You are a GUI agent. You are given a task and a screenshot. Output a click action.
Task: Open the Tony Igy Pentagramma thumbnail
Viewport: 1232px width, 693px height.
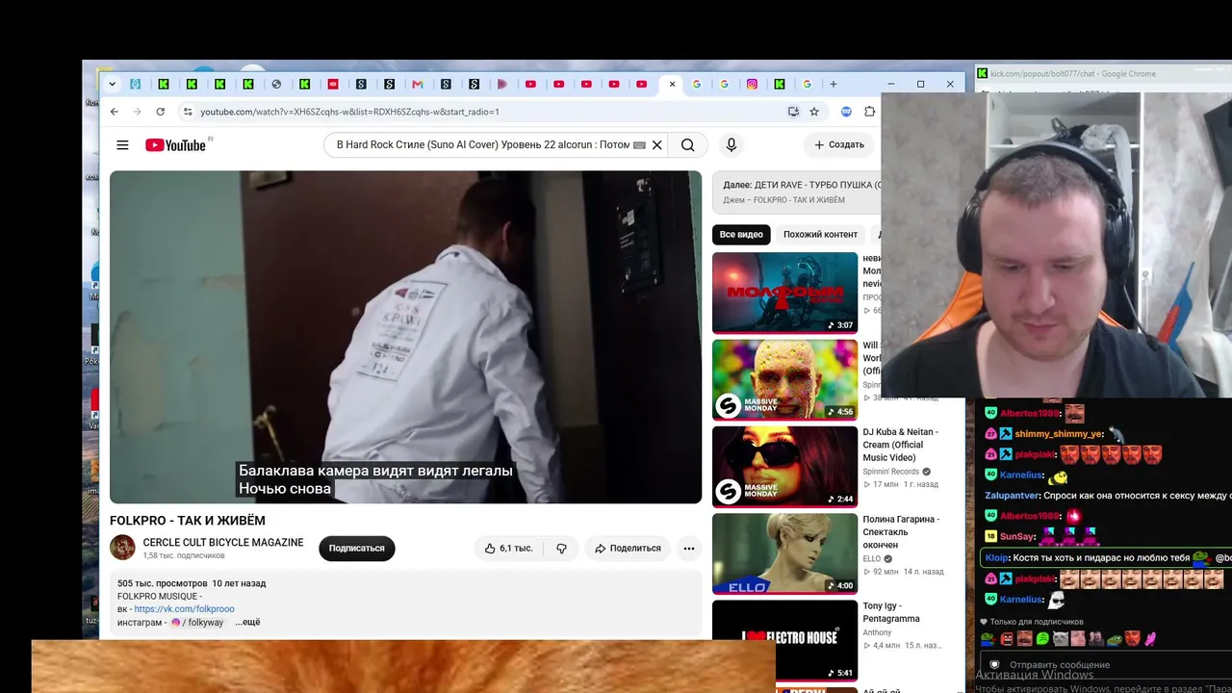pyautogui.click(x=784, y=641)
